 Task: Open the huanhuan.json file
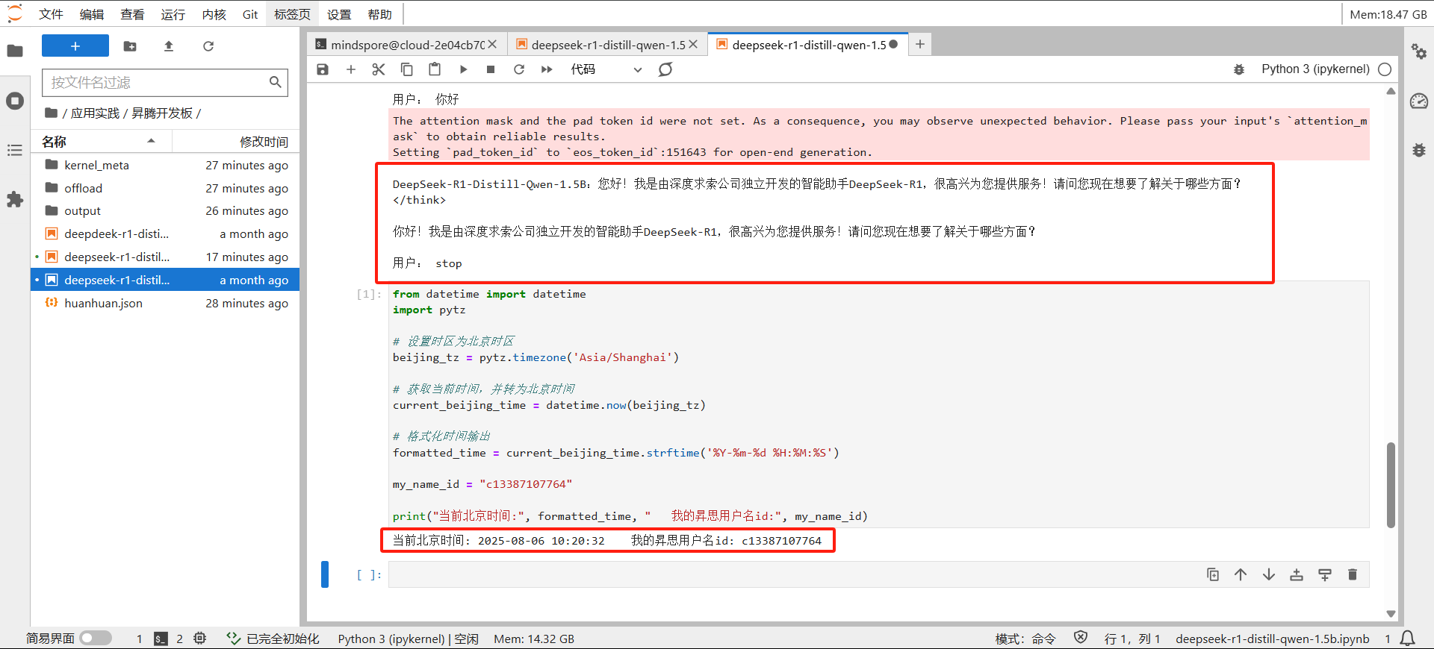point(103,303)
